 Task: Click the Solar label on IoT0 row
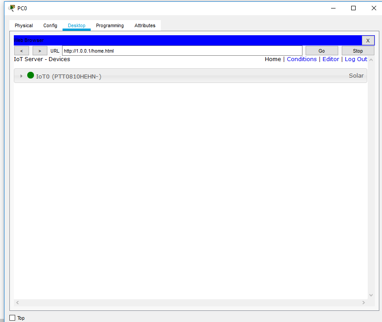[x=356, y=76]
